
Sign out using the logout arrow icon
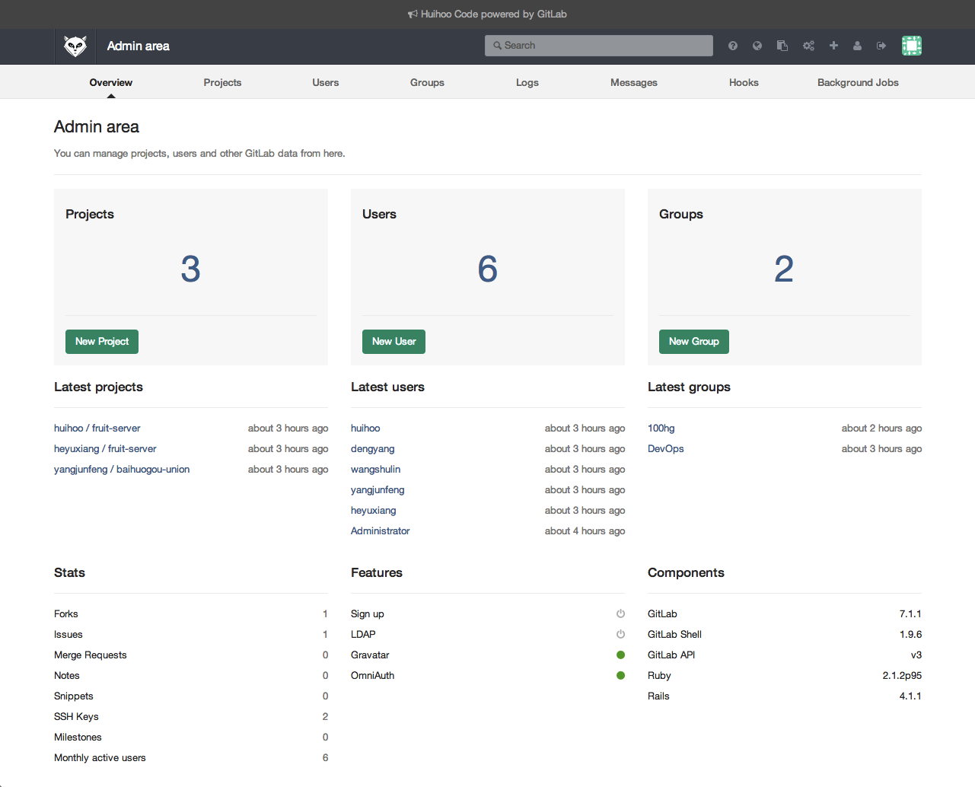(x=881, y=46)
